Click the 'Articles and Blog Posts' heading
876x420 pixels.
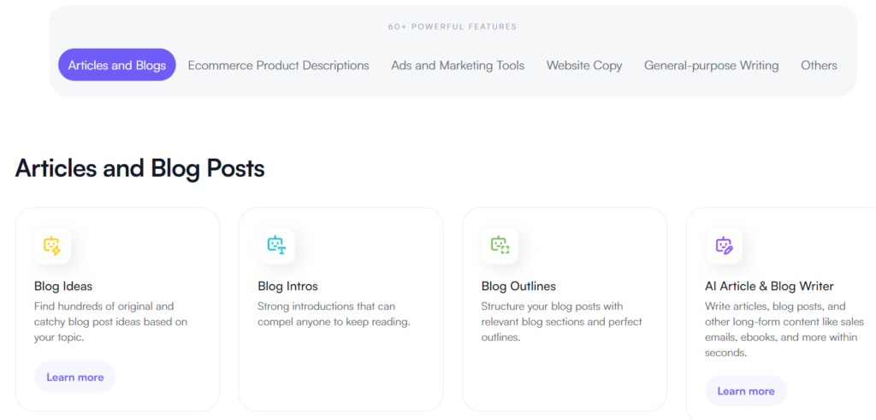tap(139, 168)
